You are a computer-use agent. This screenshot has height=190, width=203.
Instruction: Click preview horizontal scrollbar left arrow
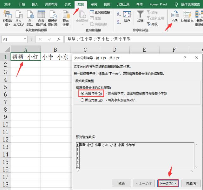[x=78, y=171]
